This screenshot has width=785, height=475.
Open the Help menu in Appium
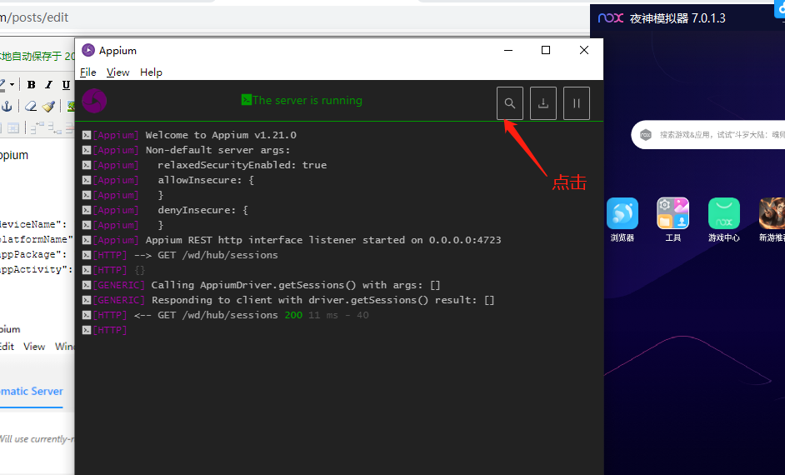(151, 72)
